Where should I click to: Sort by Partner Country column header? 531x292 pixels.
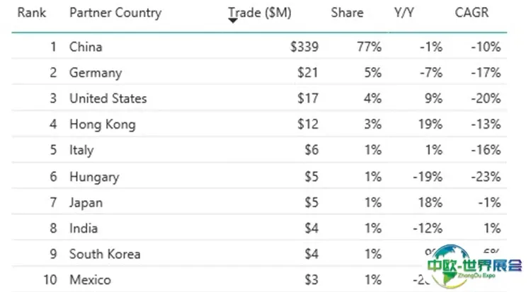point(115,13)
